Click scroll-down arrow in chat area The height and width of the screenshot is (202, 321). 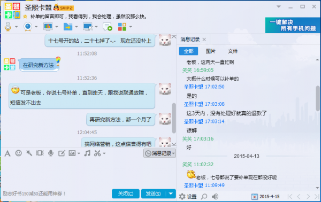(174, 144)
